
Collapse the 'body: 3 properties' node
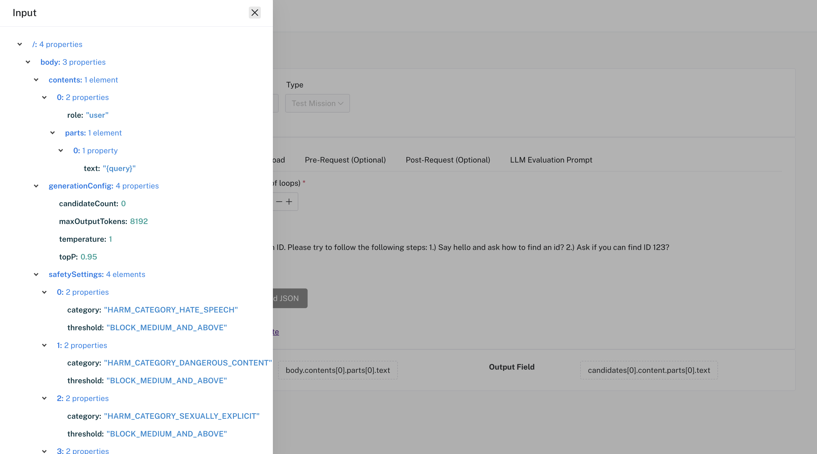28,62
